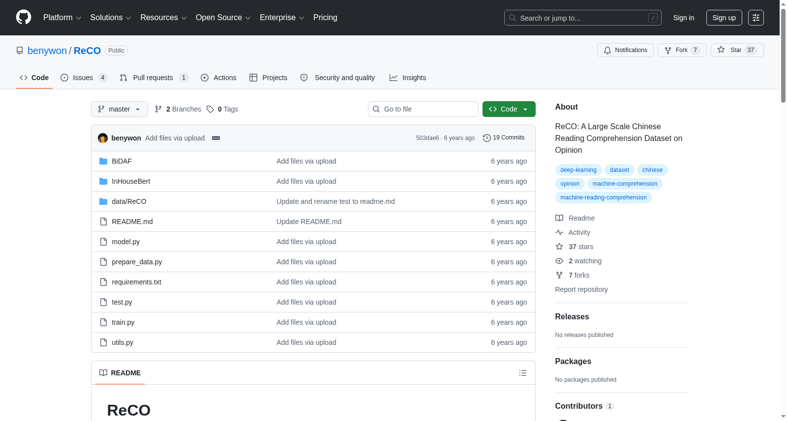Click the Notifications bell icon
787x421 pixels.
(x=607, y=50)
